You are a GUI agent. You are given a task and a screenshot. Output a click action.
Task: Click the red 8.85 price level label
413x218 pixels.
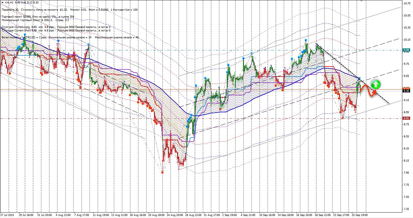[406, 118]
